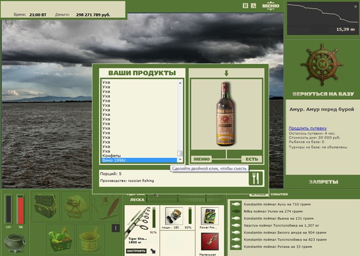This screenshot has width=360, height=256.
Task: Click the S icon next to pause
Action: (253, 6)
